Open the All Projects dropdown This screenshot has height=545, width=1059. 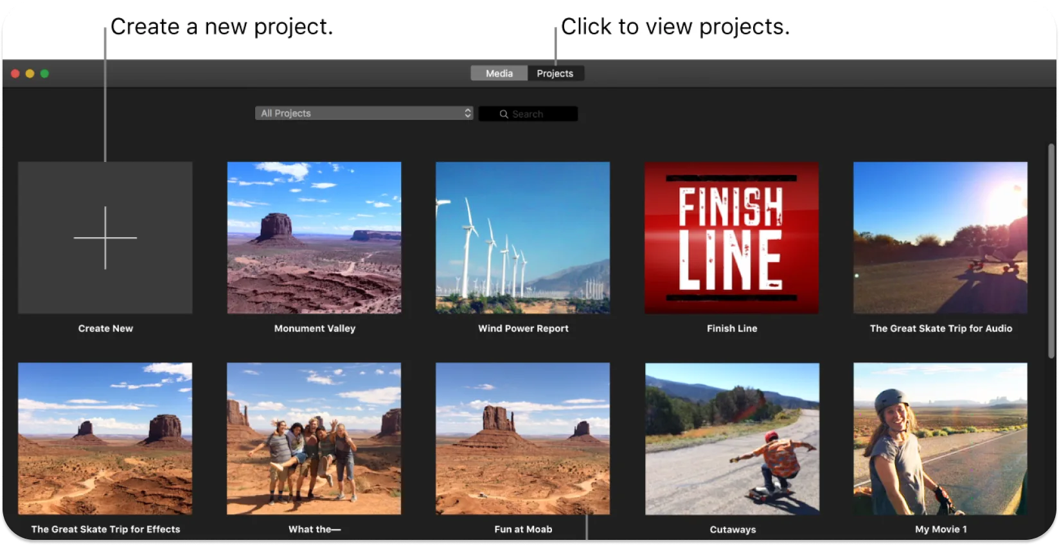364,113
